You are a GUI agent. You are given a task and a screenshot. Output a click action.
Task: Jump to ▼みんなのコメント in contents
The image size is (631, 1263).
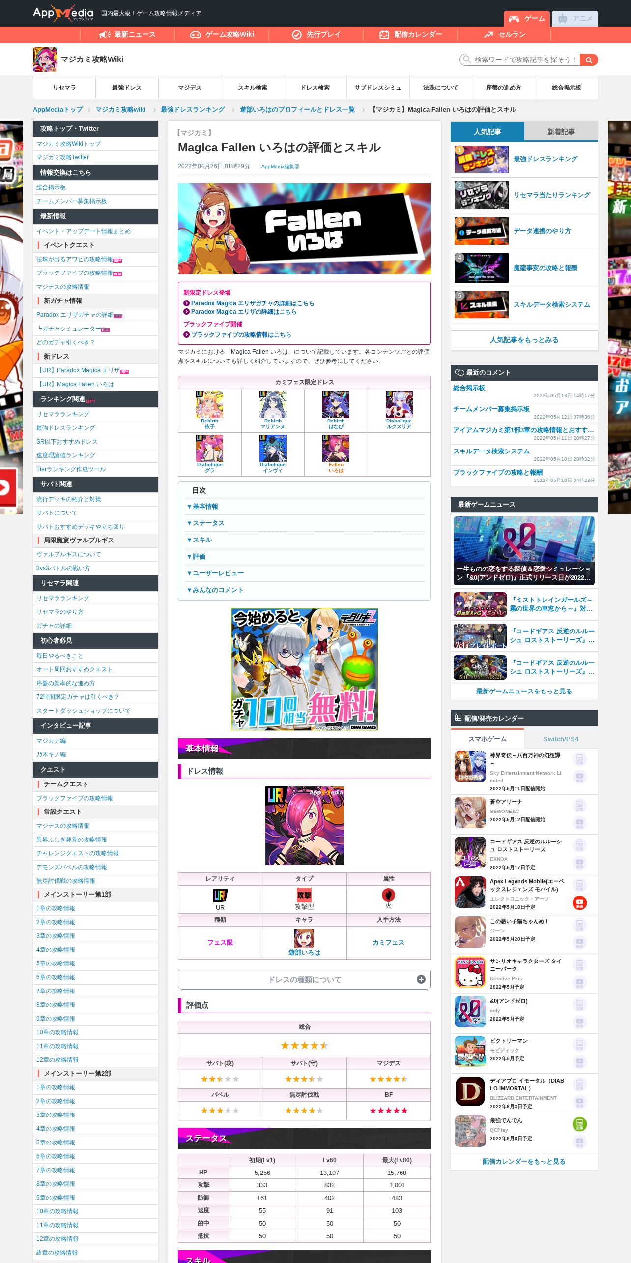point(215,590)
